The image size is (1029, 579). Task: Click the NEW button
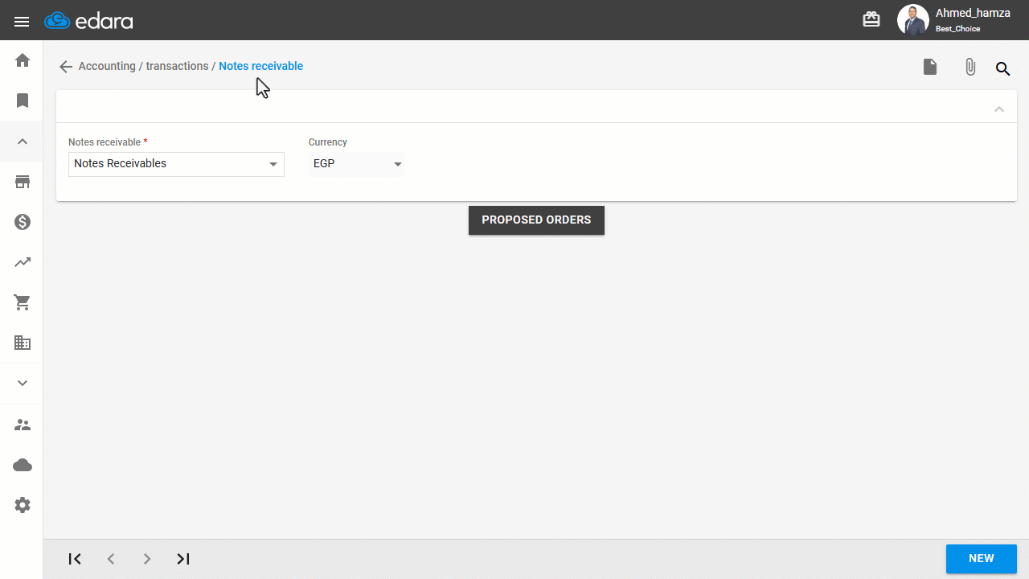[982, 559]
